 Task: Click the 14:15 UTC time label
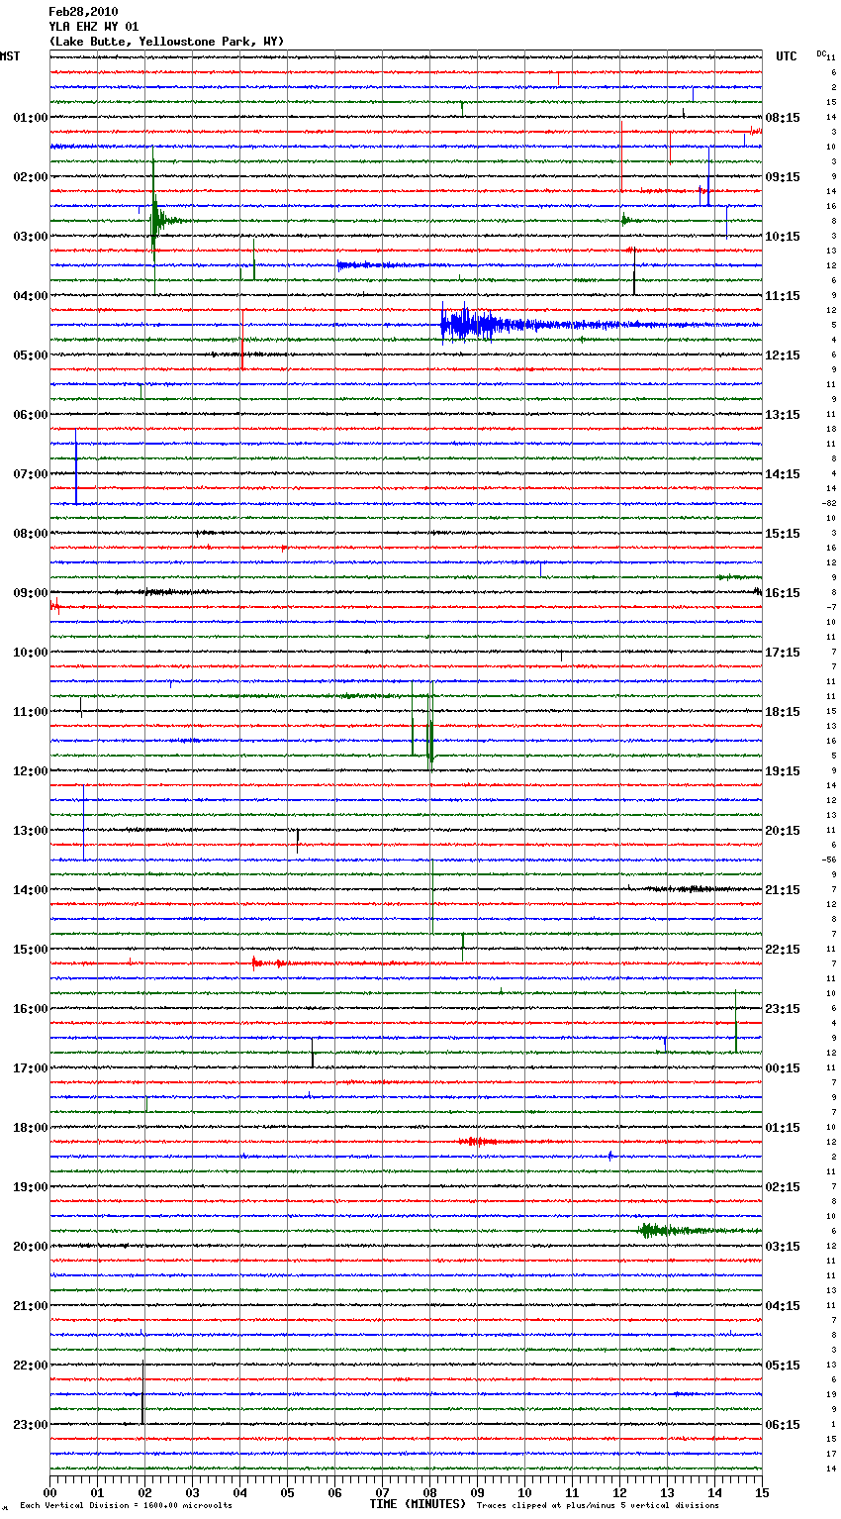pyautogui.click(x=783, y=474)
